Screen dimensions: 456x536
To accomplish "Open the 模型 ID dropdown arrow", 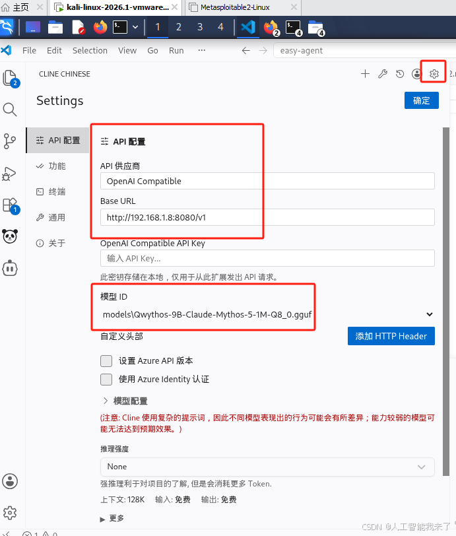I will point(430,314).
